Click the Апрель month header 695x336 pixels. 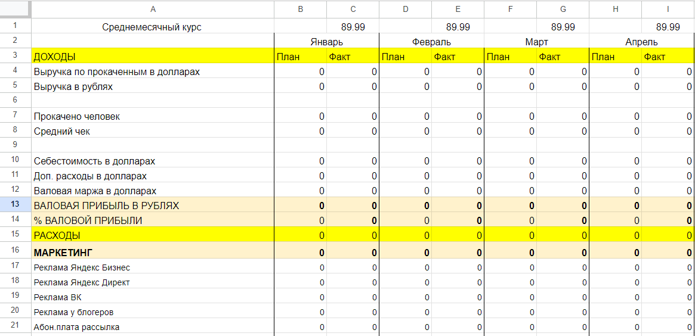641,42
